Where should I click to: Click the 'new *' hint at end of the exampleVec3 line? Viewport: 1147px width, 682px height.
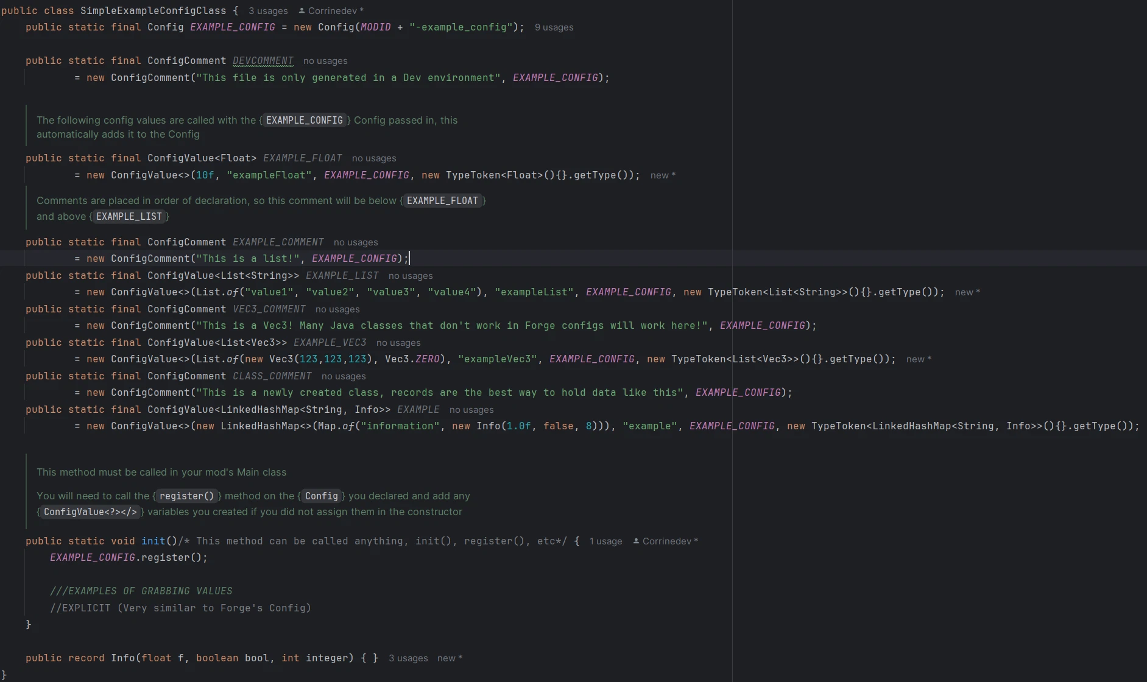click(919, 359)
